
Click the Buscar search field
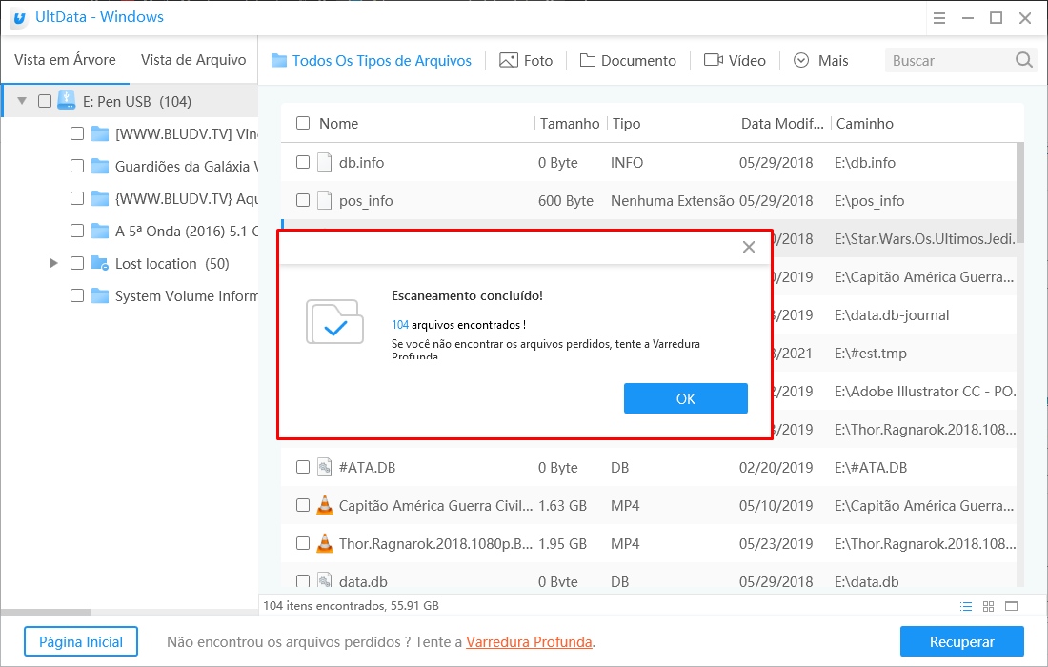(x=948, y=60)
